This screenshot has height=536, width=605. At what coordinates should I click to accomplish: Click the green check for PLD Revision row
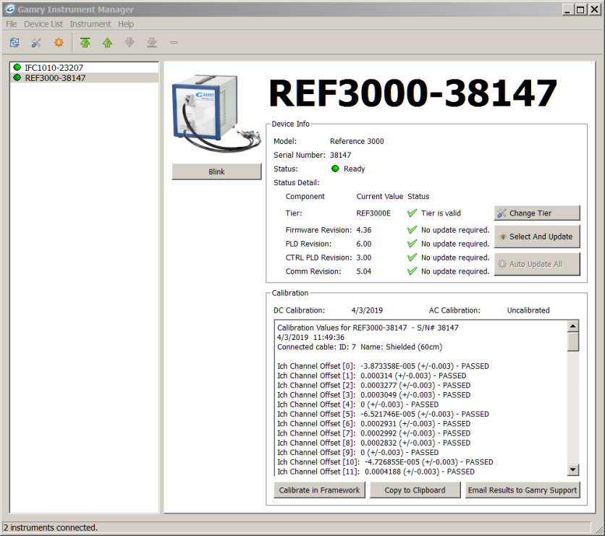412,244
